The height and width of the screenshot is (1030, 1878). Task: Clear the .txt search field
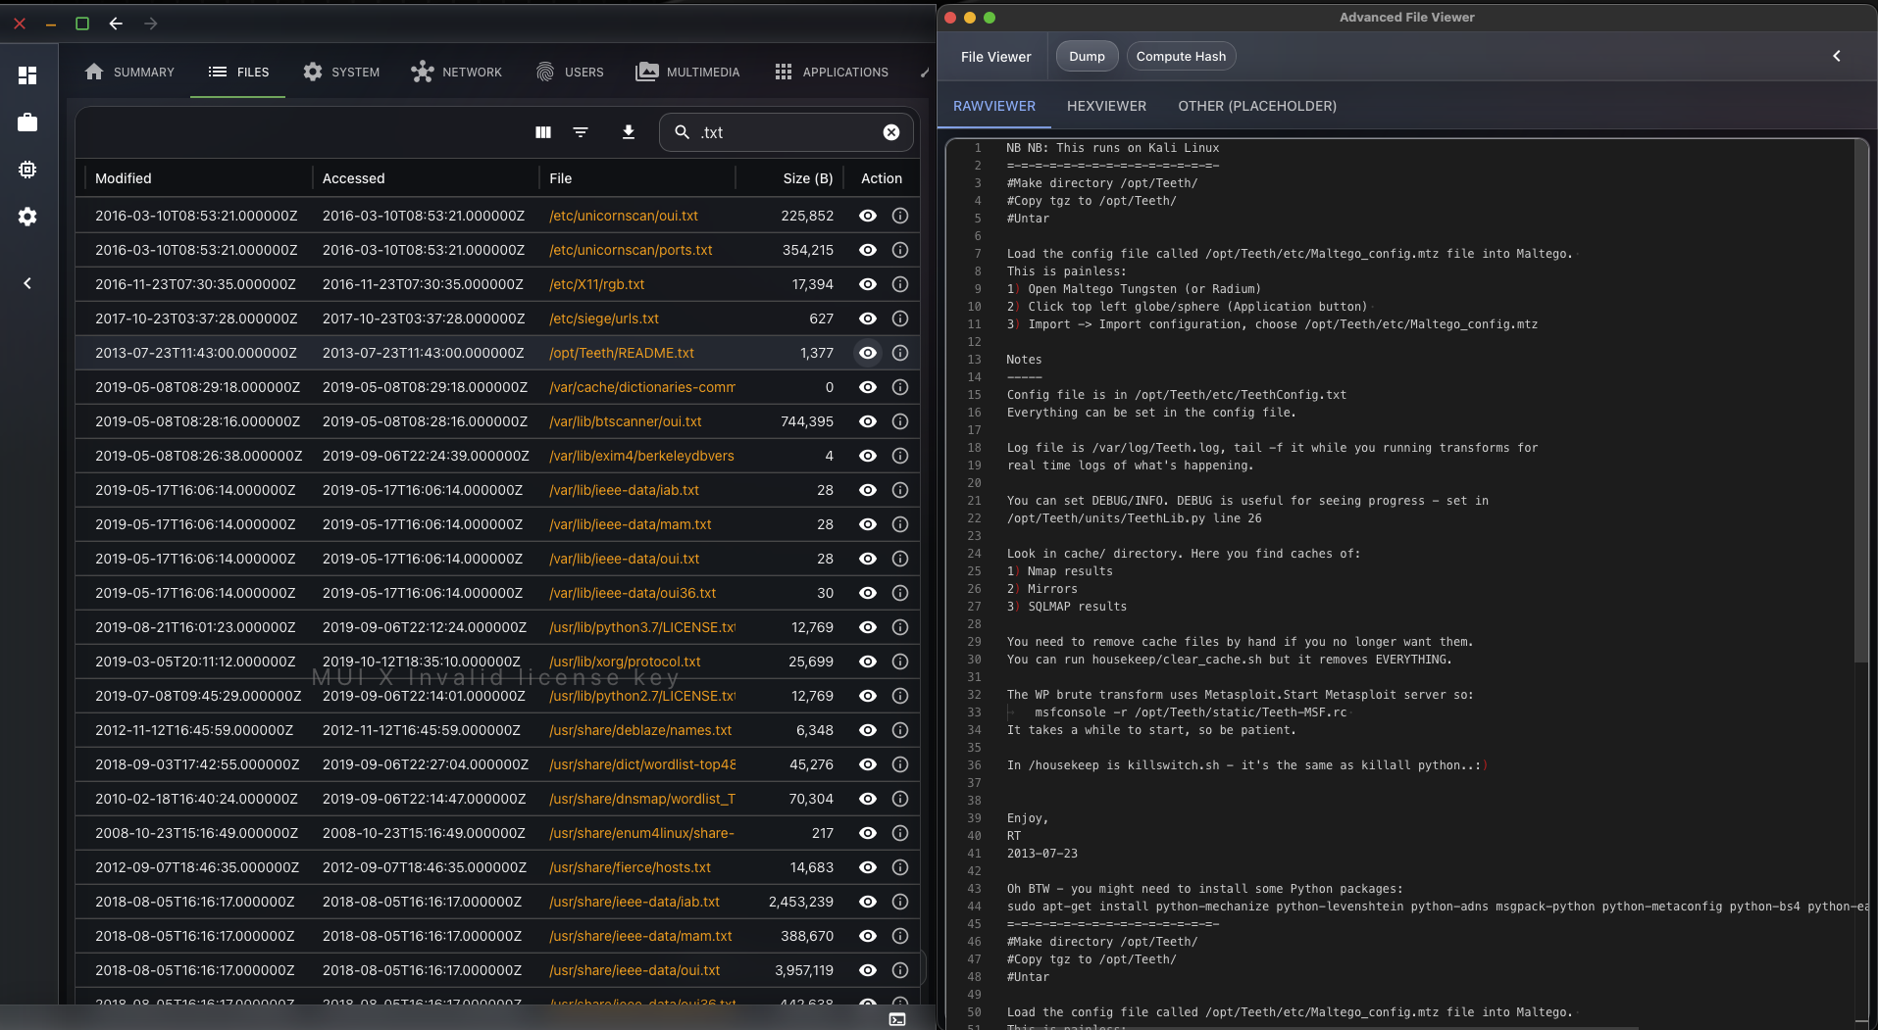pos(891,132)
